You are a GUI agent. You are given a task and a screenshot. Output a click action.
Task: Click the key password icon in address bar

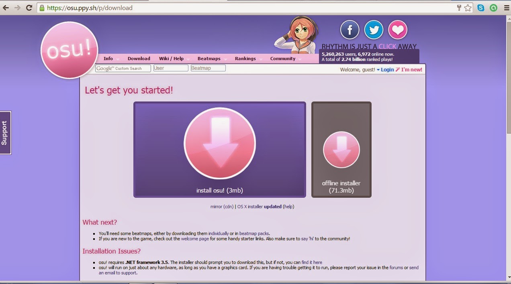(459, 8)
